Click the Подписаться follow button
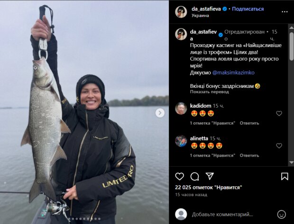This screenshot has width=294, height=224. (248, 9)
